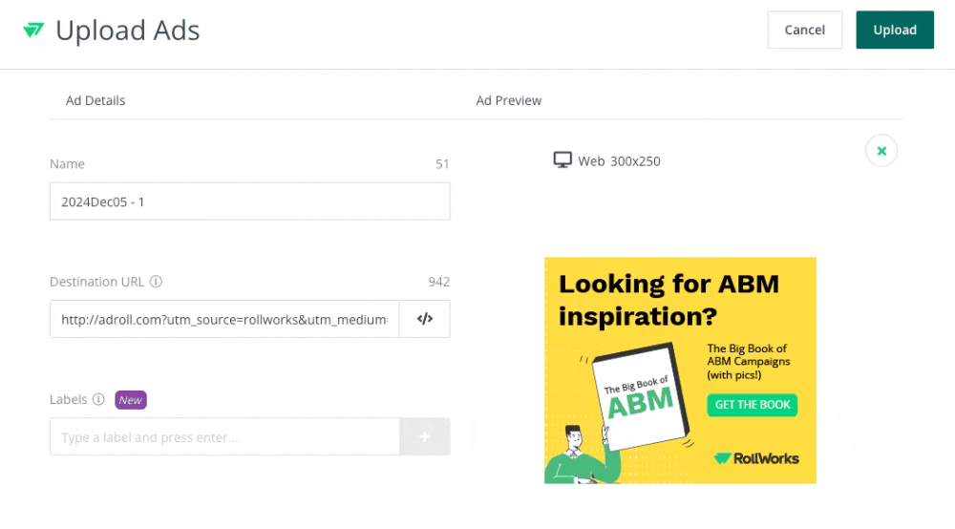Image resolution: width=955 pixels, height=529 pixels.
Task: Remove ad with the green X button
Action: pos(881,151)
